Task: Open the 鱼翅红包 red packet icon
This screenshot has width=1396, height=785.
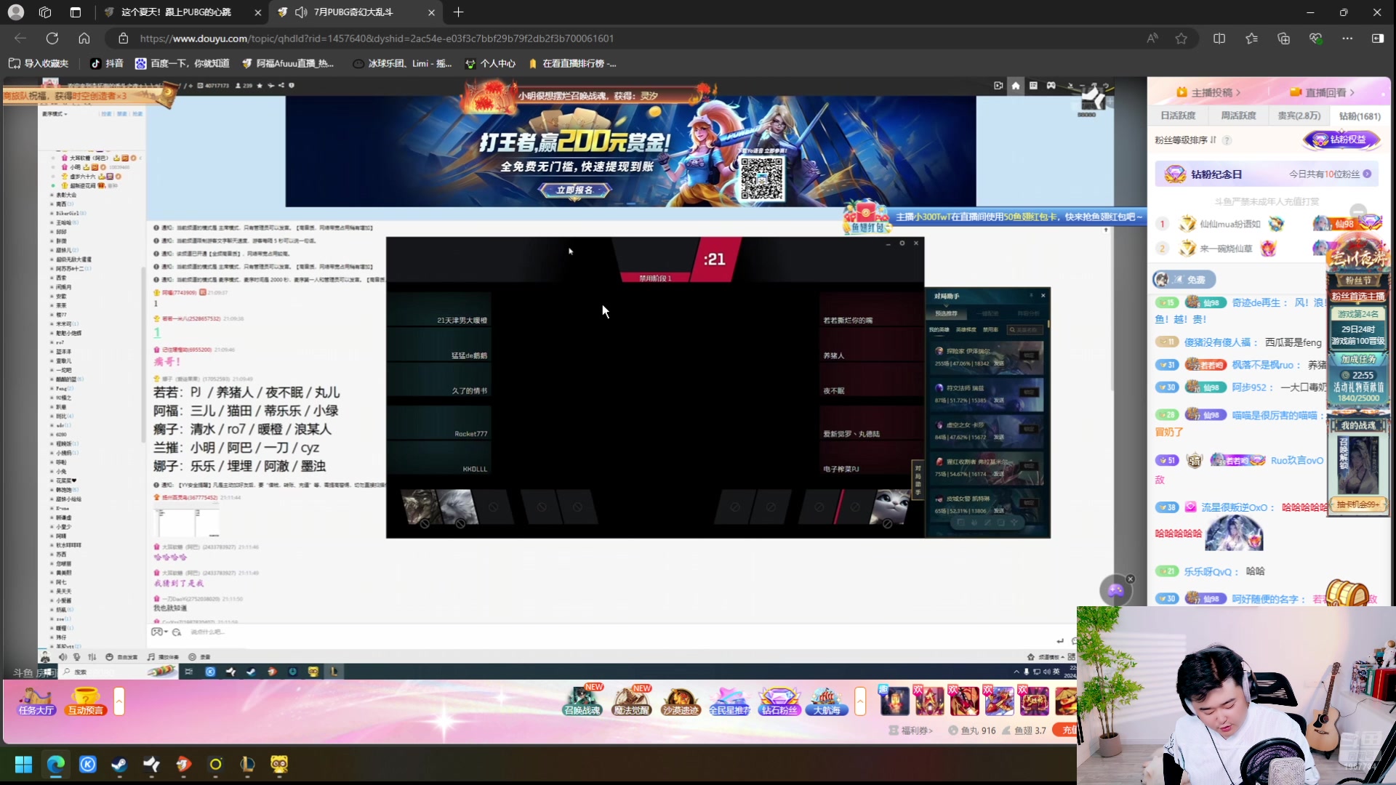Action: coord(867,218)
